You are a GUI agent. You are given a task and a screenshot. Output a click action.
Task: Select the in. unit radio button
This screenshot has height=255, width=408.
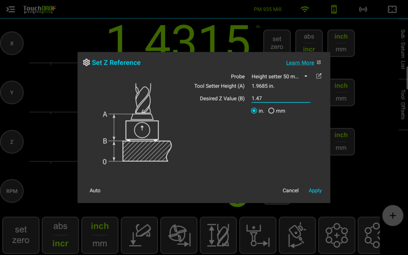(254, 111)
